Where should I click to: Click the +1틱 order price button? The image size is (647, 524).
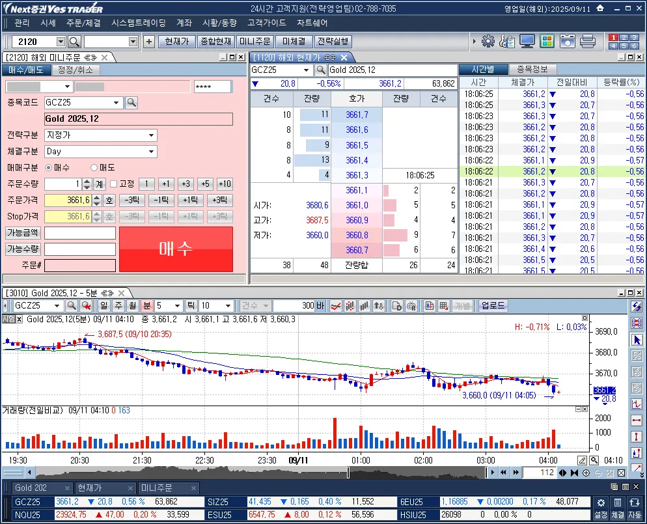click(x=190, y=200)
